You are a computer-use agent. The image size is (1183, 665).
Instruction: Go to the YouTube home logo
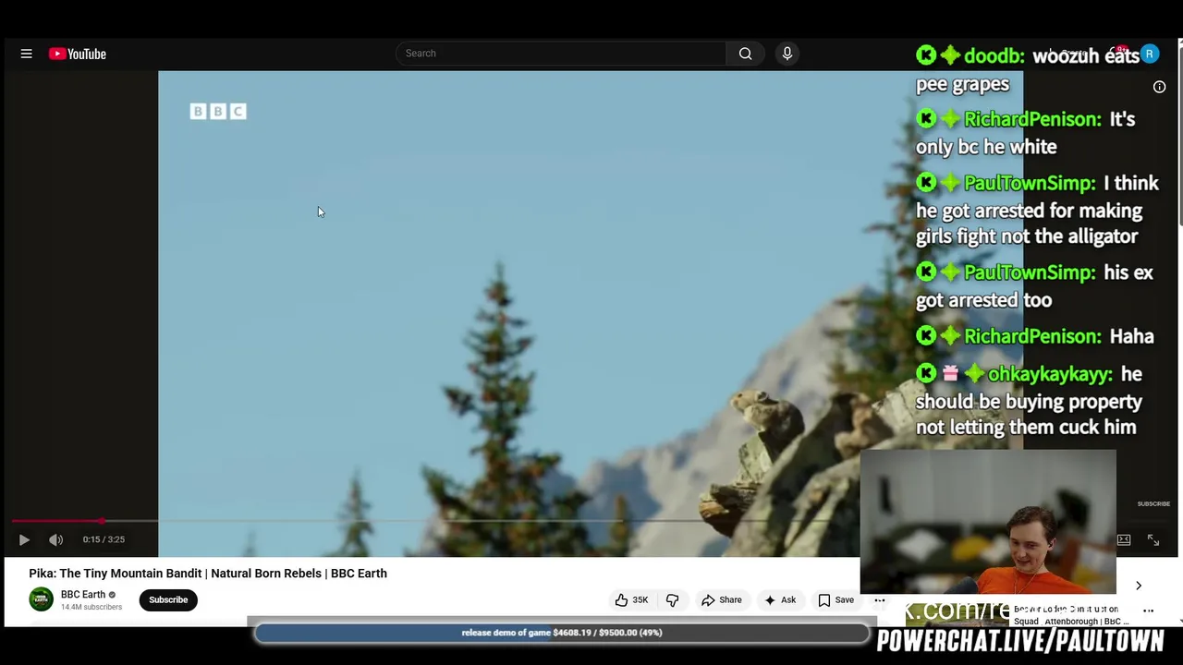pos(78,54)
